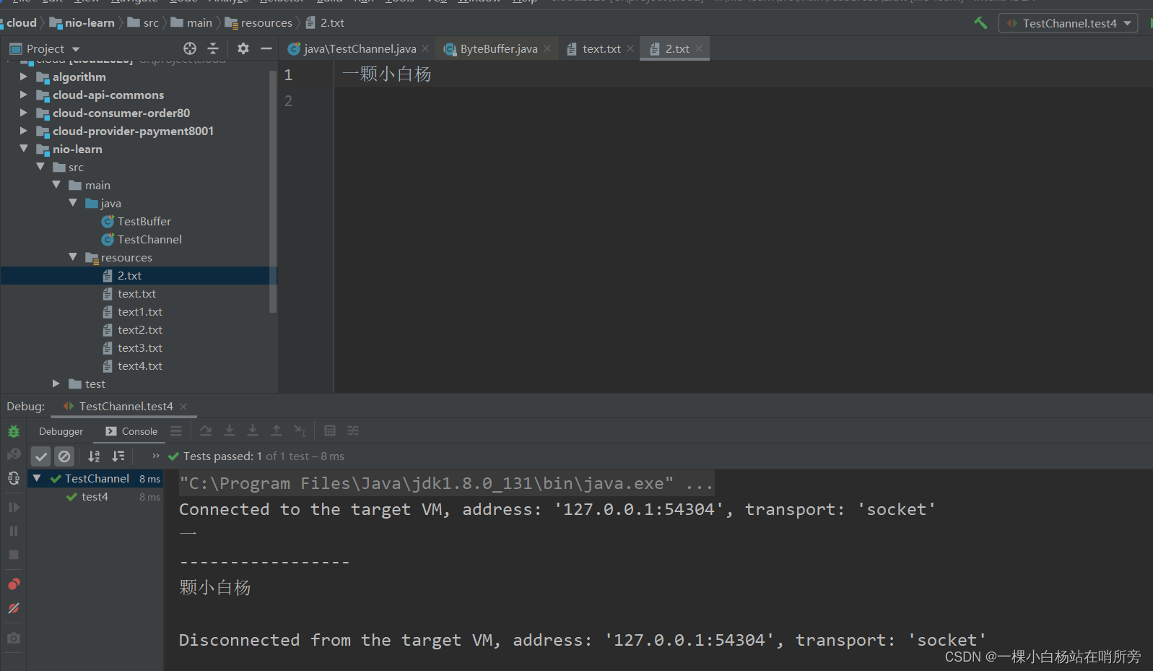Switch to the Debugger tab
Image resolution: width=1153 pixels, height=671 pixels.
61,431
